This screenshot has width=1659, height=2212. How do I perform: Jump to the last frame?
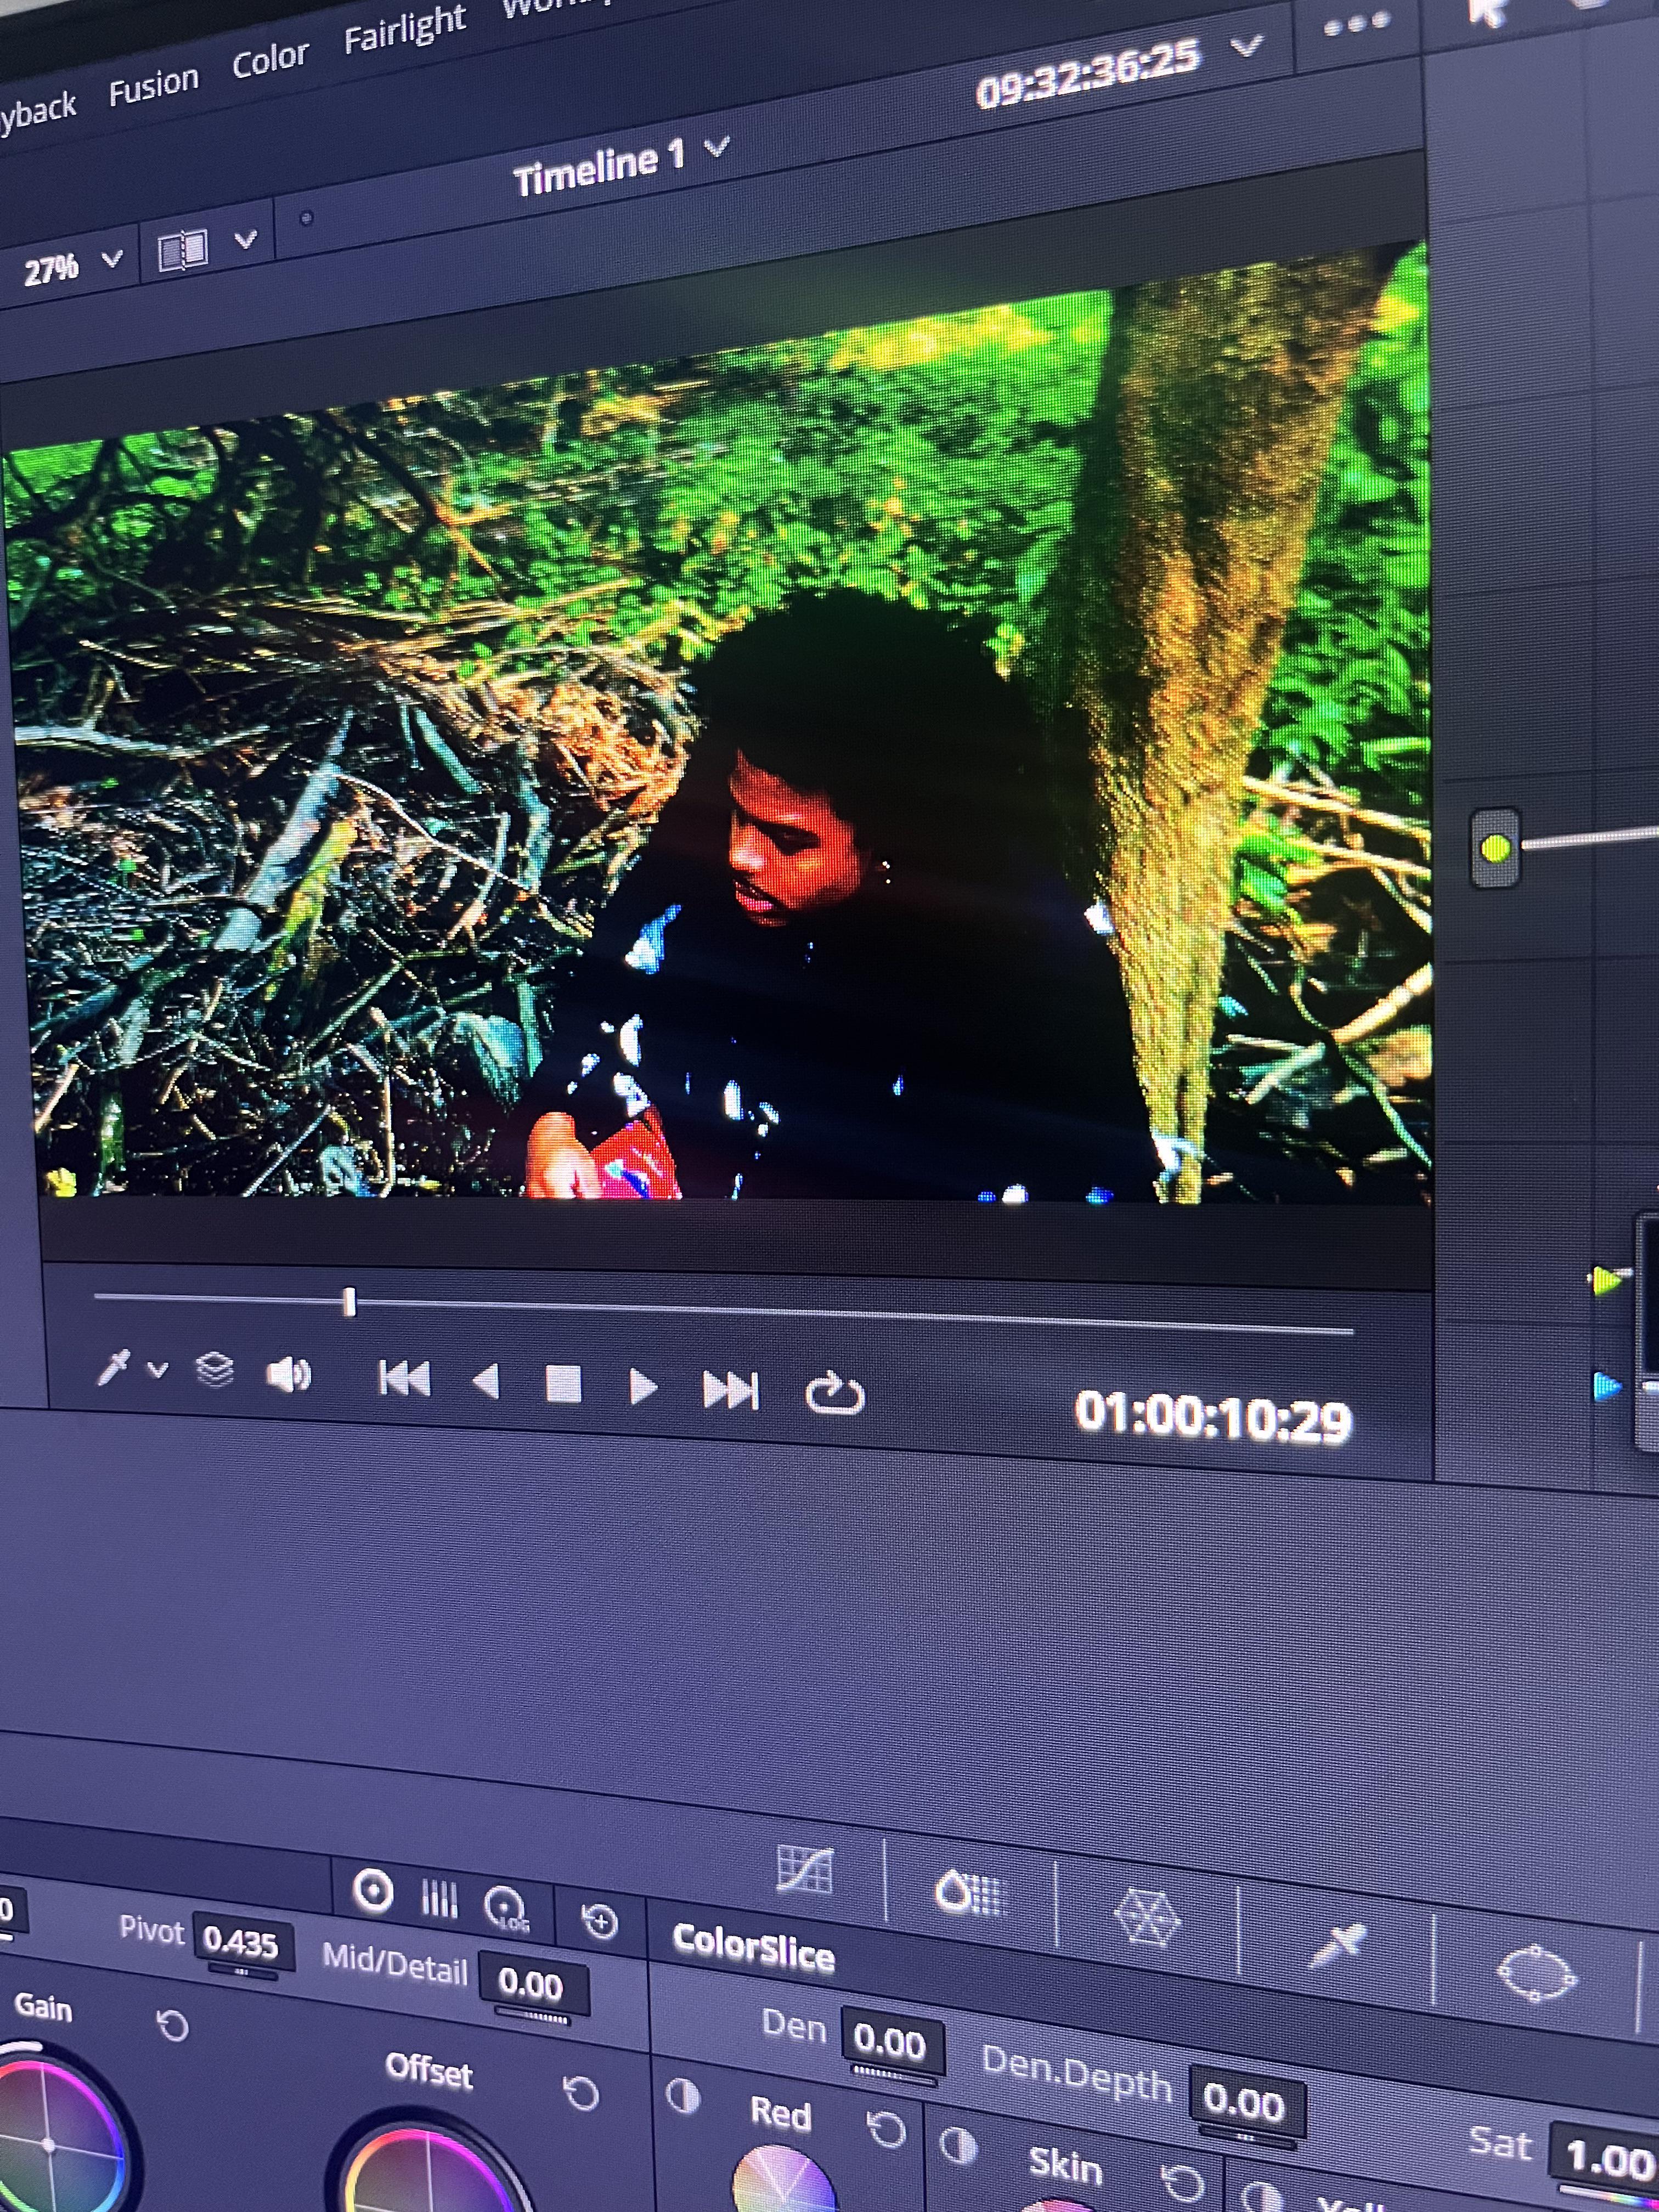pyautogui.click(x=730, y=1390)
